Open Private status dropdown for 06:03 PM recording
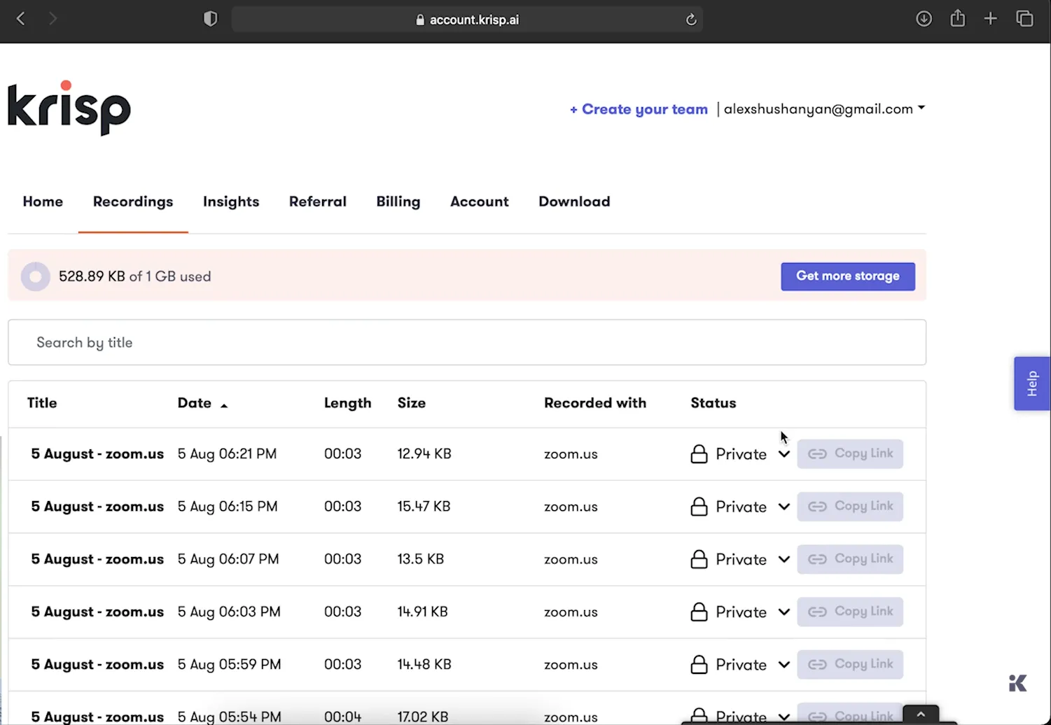This screenshot has width=1051, height=725. tap(740, 612)
